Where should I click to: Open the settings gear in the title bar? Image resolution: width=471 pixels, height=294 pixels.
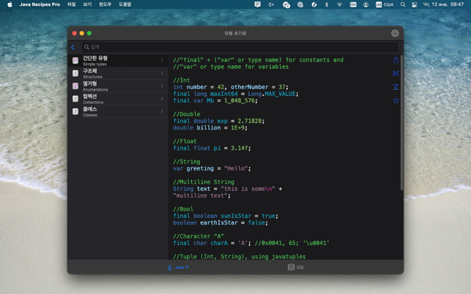395,33
